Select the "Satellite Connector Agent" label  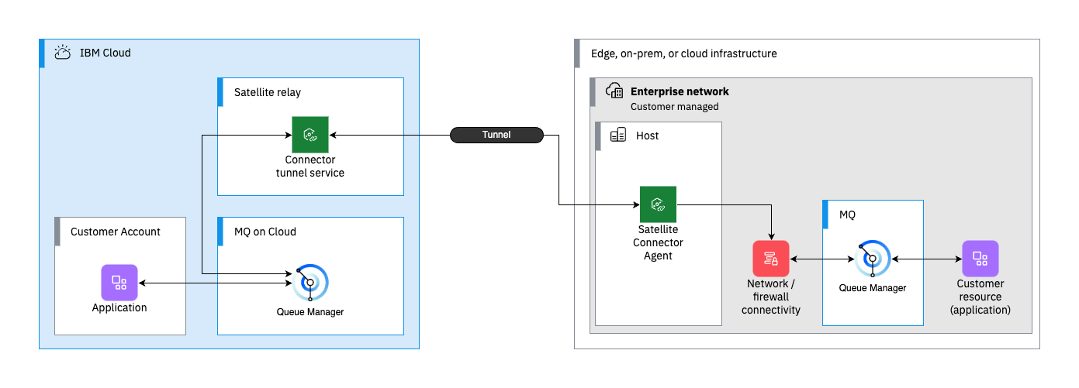(658, 242)
